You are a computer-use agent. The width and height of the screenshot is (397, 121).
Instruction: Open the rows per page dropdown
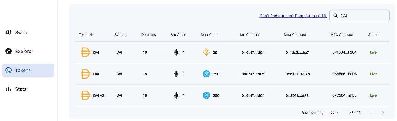pyautogui.click(x=335, y=112)
